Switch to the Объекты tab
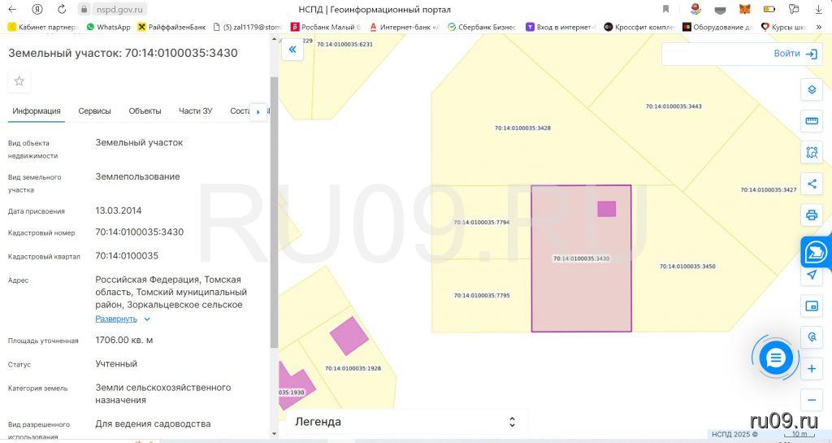 pos(145,111)
